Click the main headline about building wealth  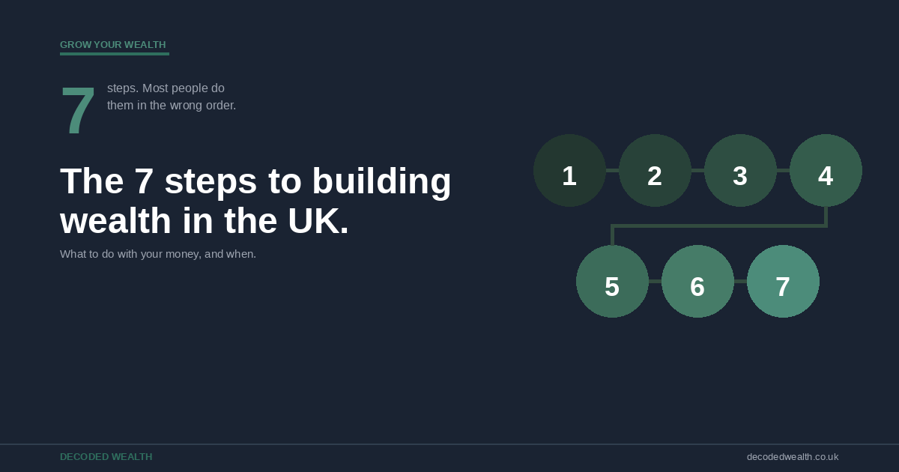click(255, 181)
